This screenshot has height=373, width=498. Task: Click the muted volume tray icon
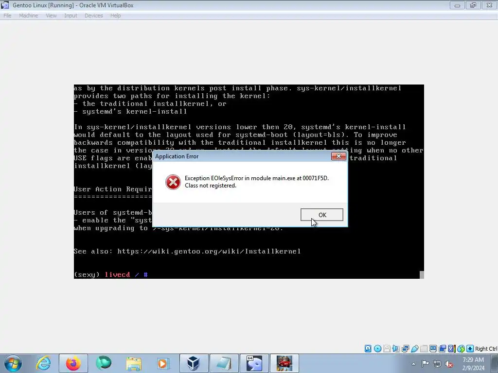click(449, 364)
